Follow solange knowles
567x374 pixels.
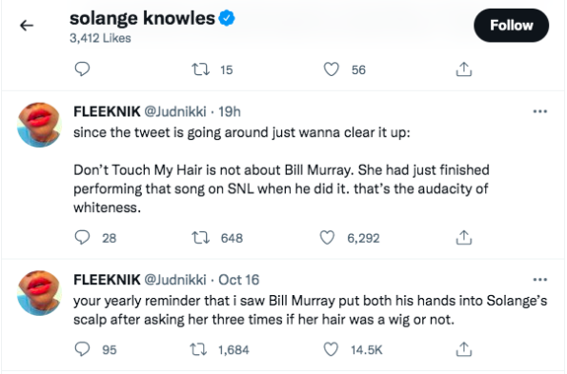point(511,26)
